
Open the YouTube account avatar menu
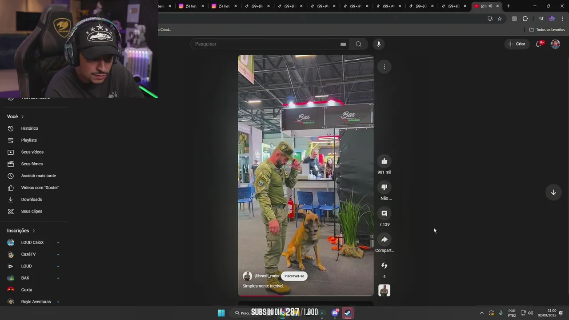coord(555,44)
